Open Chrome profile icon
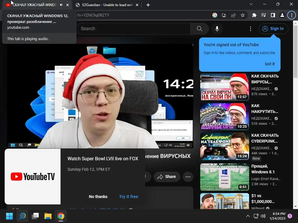Viewport: 298px width, 223px height. click(282, 15)
